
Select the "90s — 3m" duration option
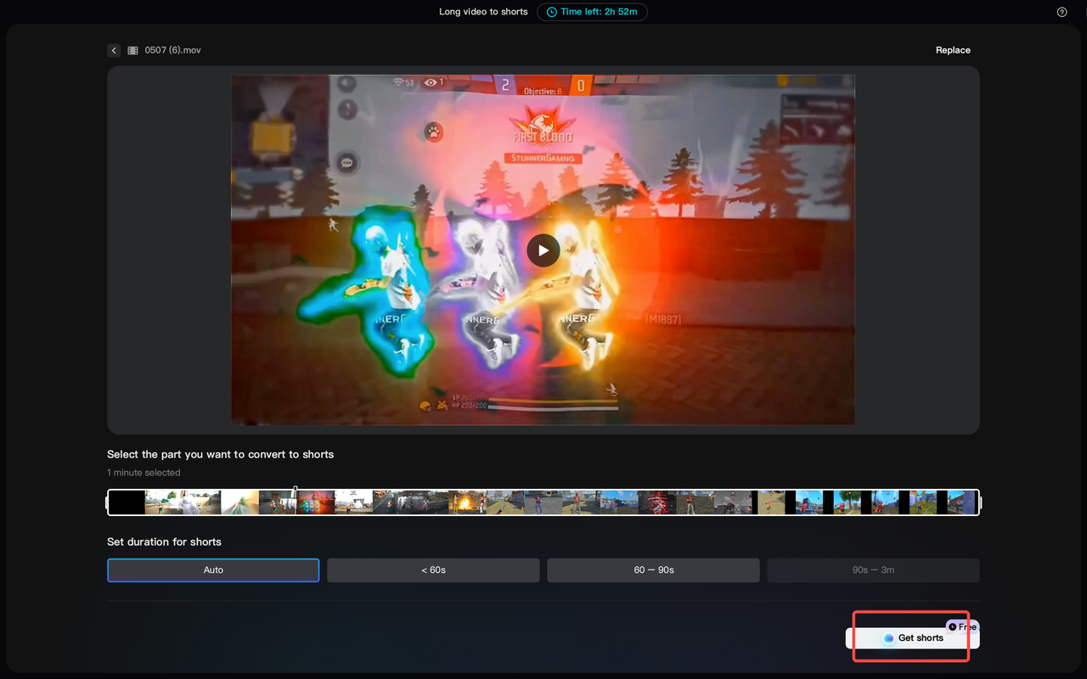point(873,570)
